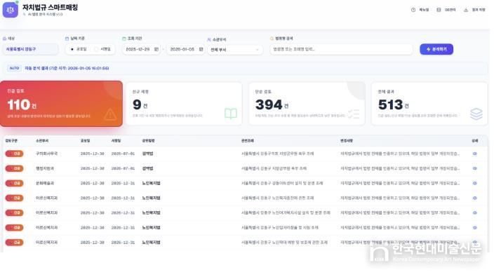Viewport: 494px width, 277px height.
Task: Click the 자치법규 스마트매칭 title text
Action: tap(50, 7)
